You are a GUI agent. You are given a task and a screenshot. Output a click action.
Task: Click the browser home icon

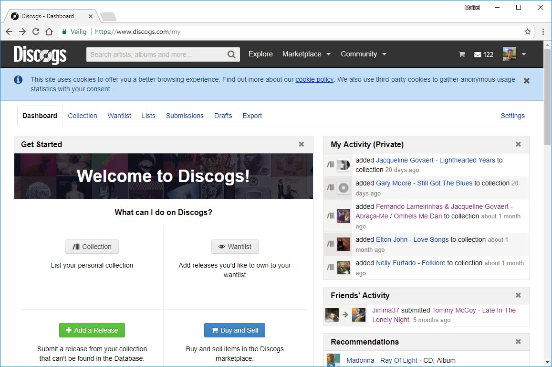pos(49,32)
